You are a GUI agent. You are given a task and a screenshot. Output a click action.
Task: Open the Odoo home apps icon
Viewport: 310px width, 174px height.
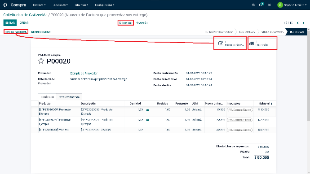click(5, 5)
